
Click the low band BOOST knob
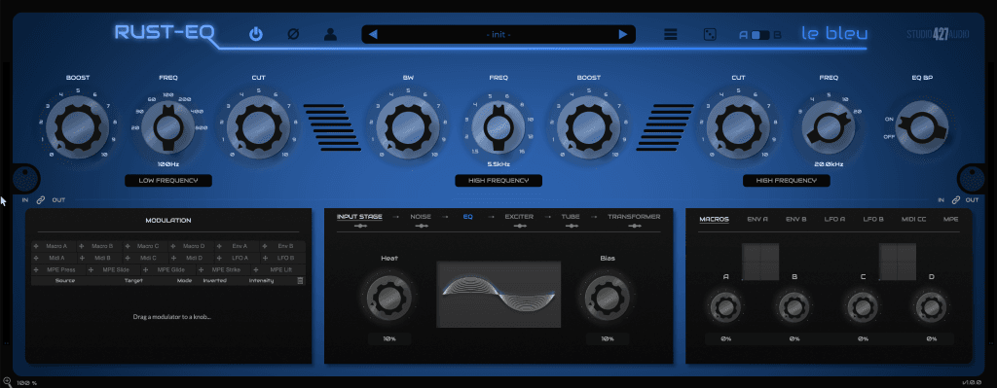(x=78, y=127)
